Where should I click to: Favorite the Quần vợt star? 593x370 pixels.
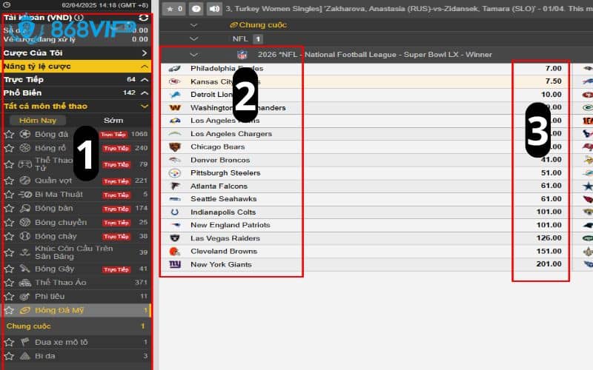point(9,181)
